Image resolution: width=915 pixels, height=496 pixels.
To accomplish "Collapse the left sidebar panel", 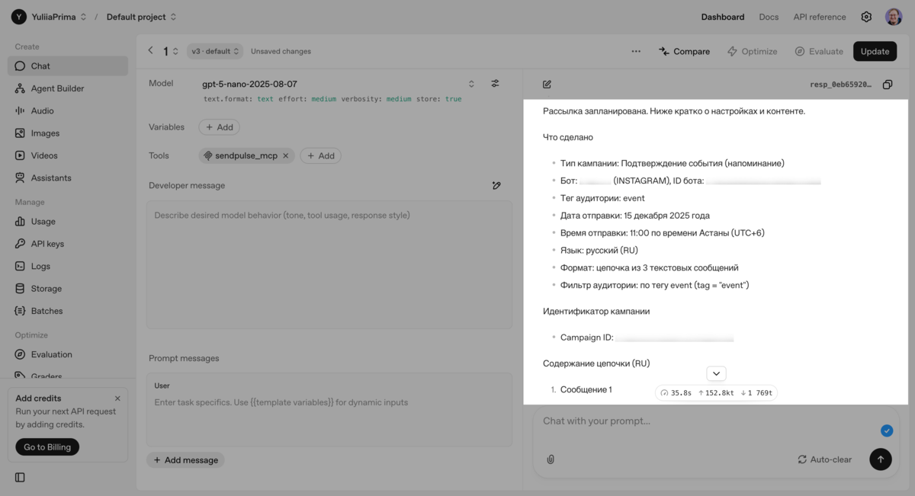I will (x=20, y=478).
